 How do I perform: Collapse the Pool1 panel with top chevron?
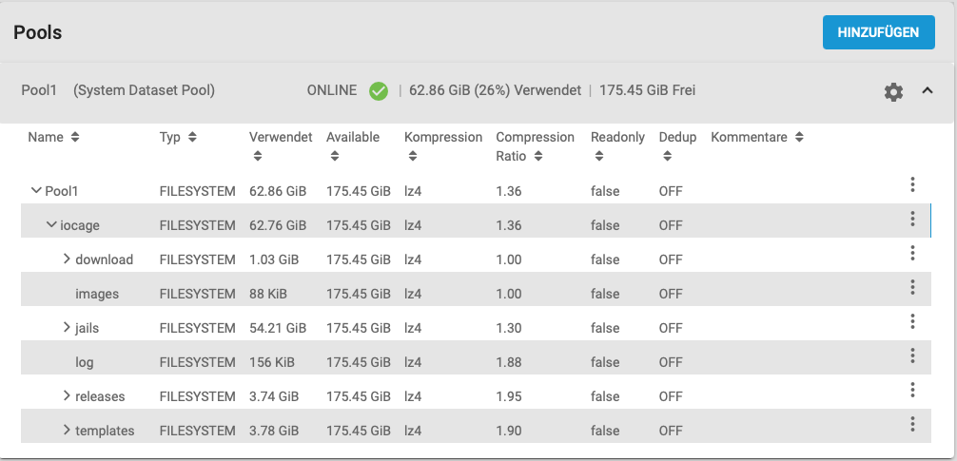pyautogui.click(x=928, y=91)
